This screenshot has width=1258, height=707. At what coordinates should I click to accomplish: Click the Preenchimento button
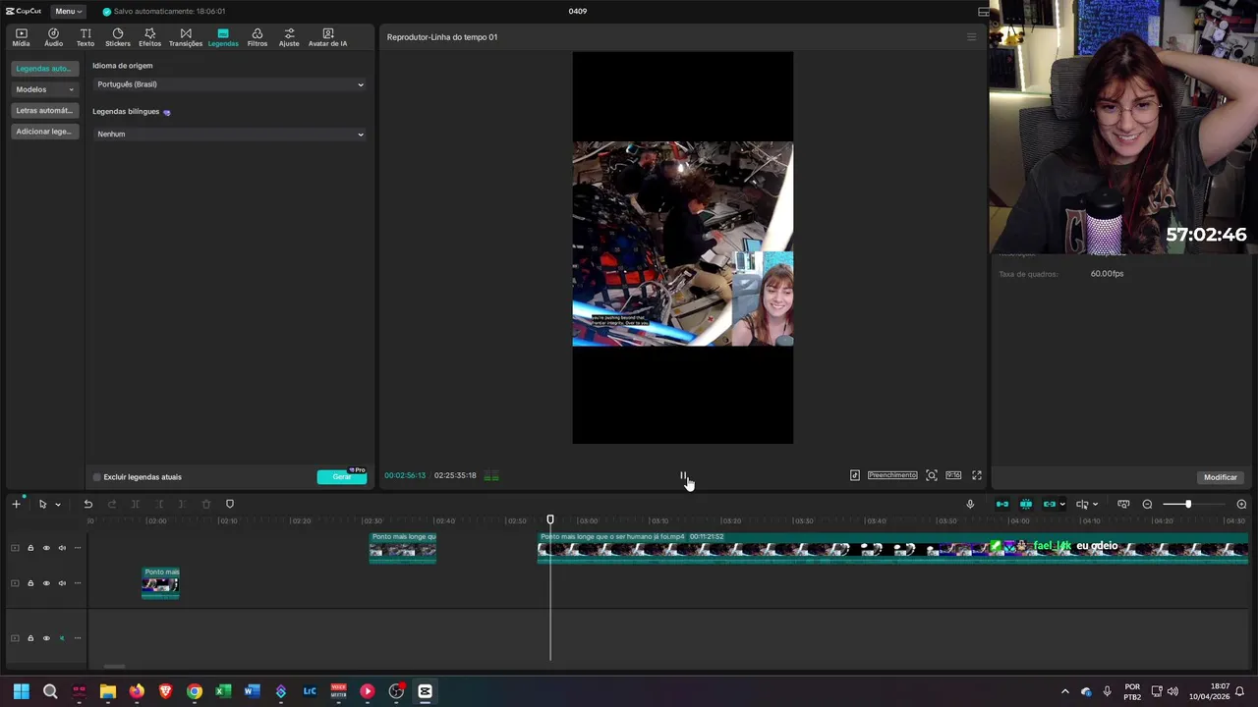[x=892, y=475]
